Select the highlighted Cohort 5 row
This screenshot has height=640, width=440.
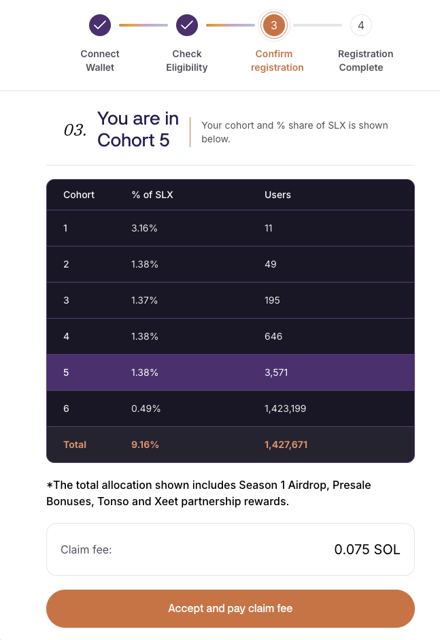click(230, 372)
